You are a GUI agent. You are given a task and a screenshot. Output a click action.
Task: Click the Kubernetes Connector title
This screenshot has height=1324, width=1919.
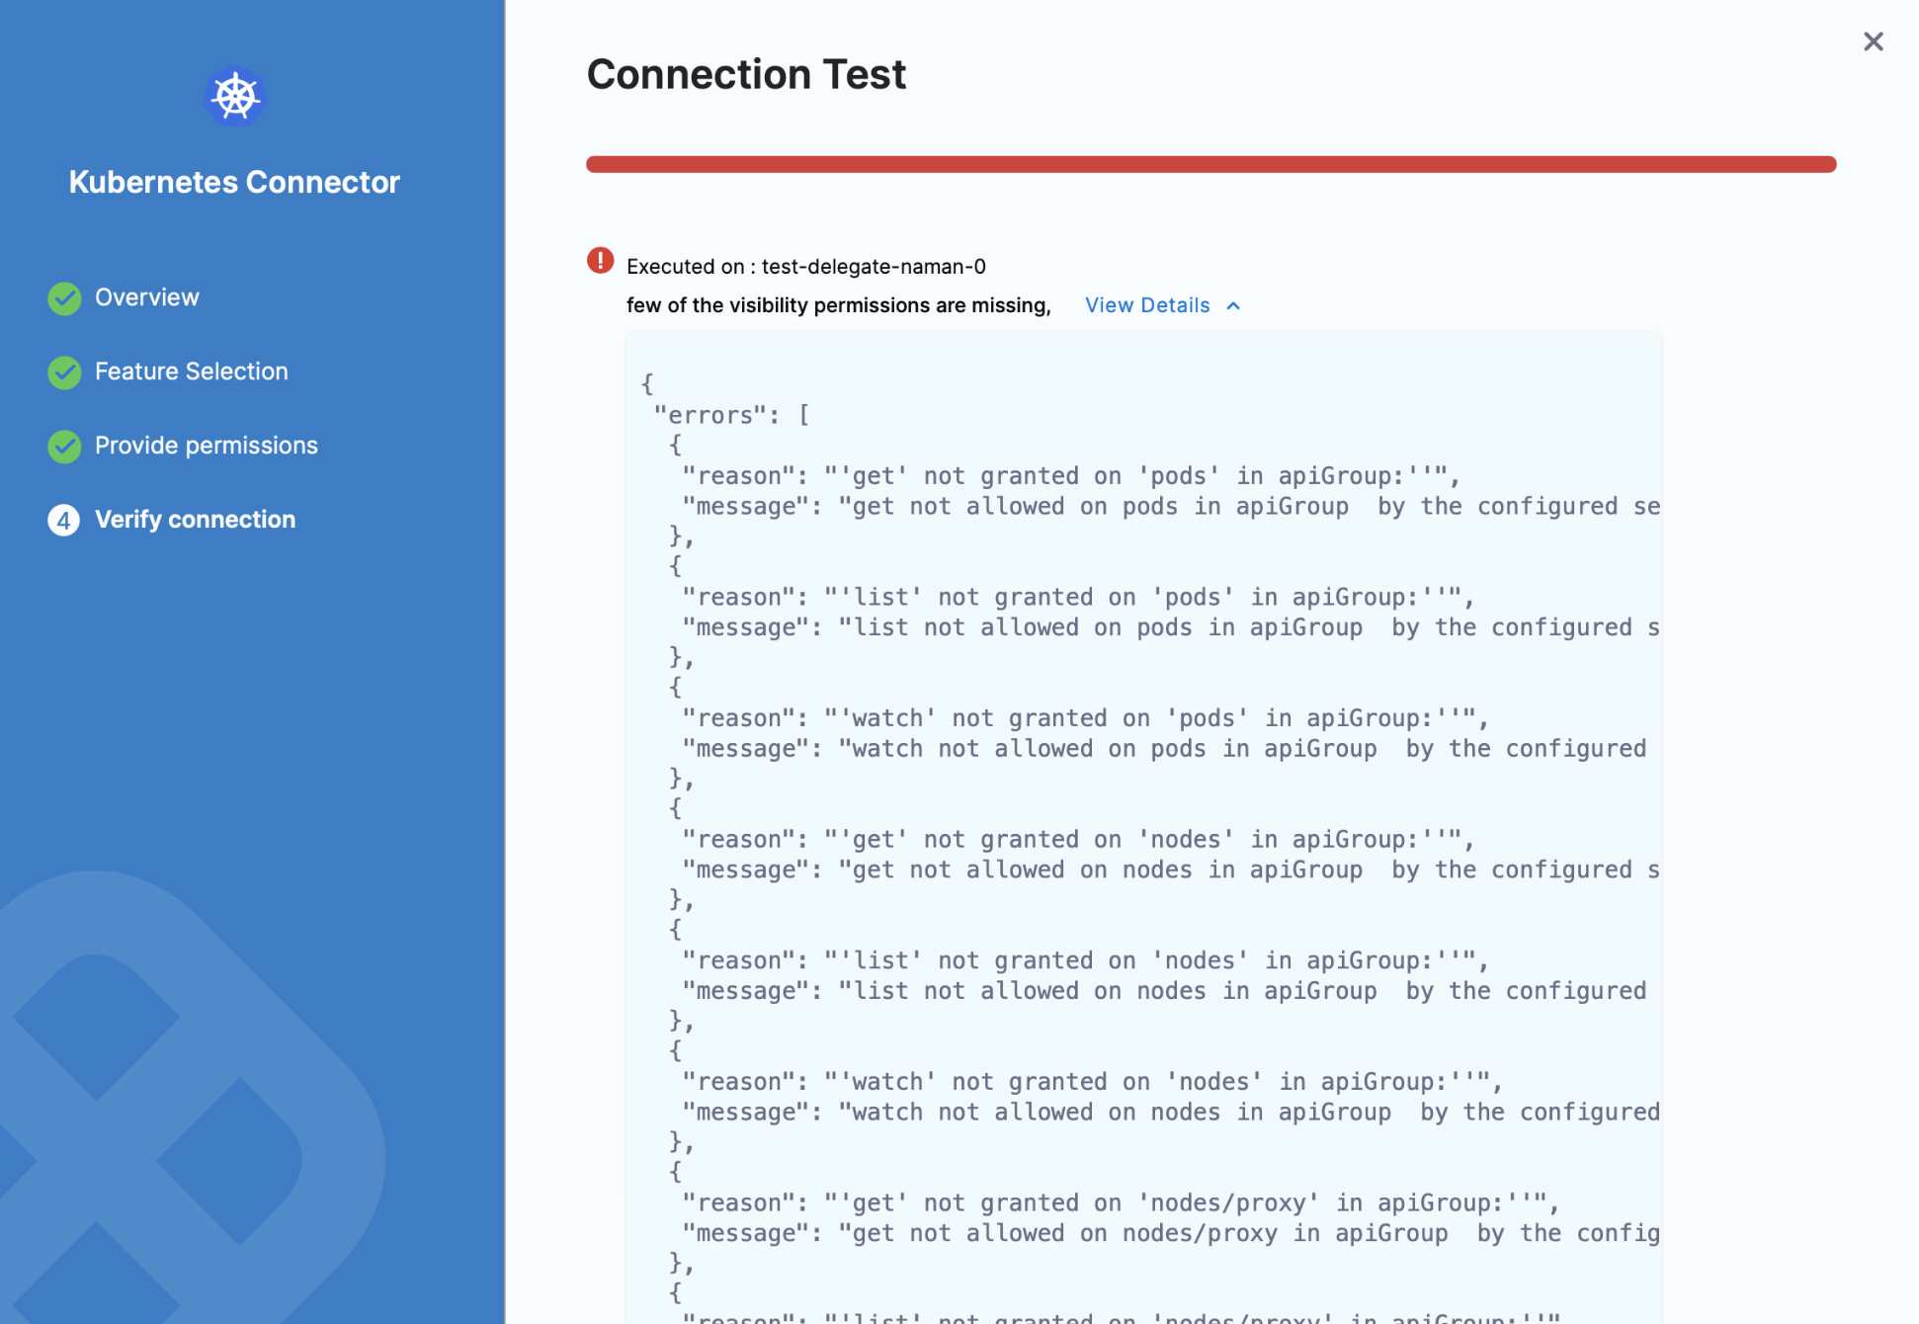tap(234, 182)
